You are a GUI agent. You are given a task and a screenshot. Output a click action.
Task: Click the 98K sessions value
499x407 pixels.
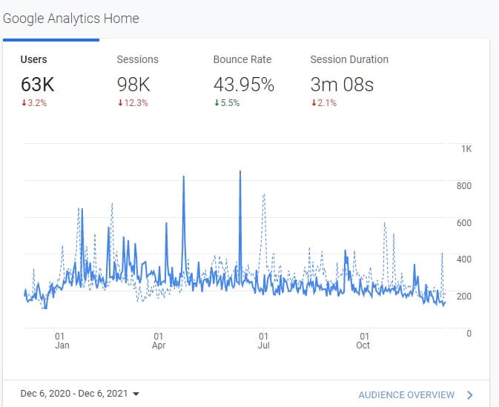133,85
